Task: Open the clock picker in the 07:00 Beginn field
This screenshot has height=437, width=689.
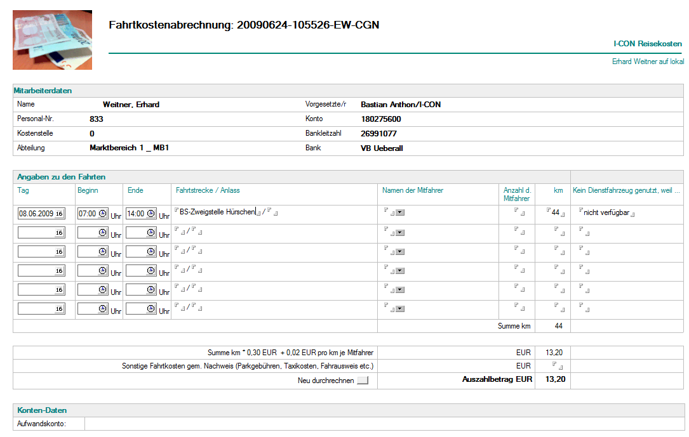Action: tap(102, 213)
